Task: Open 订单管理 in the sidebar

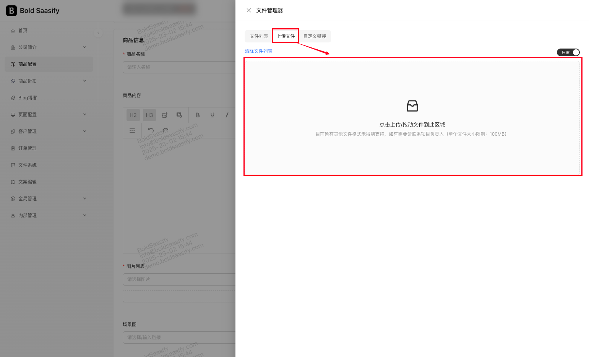Action: 49,148
